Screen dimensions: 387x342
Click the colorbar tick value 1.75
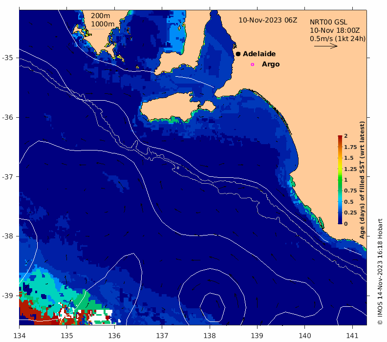point(350,147)
